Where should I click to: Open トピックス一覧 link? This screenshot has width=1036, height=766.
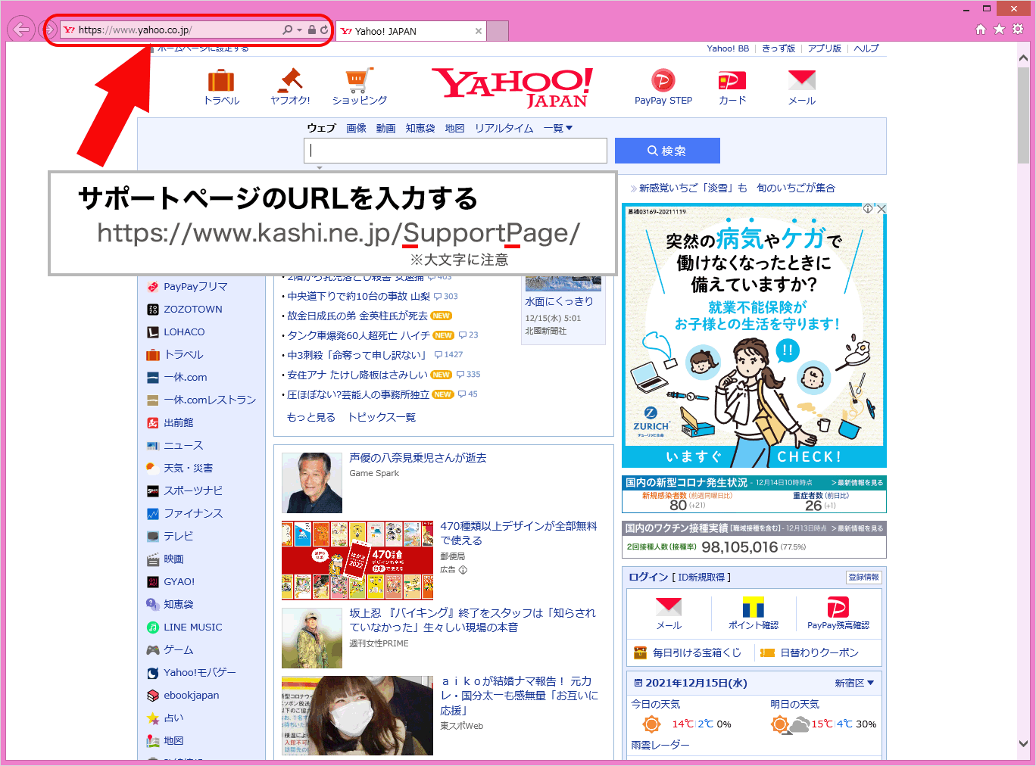pyautogui.click(x=382, y=417)
